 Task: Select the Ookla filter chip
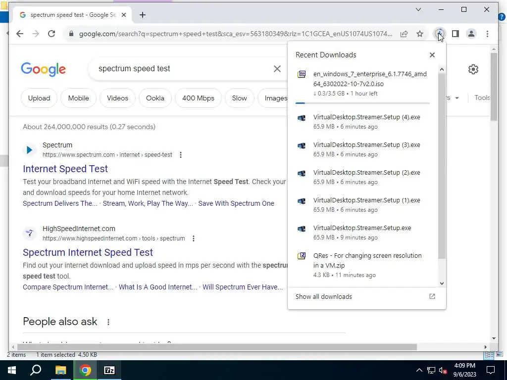(155, 98)
